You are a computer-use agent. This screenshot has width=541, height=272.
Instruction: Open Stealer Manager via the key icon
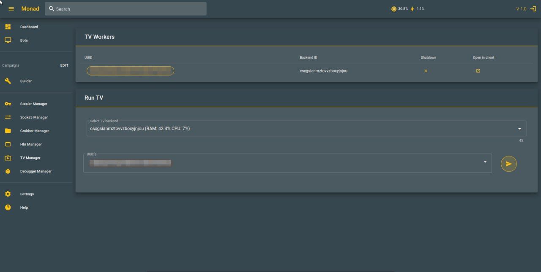[x=8, y=104]
